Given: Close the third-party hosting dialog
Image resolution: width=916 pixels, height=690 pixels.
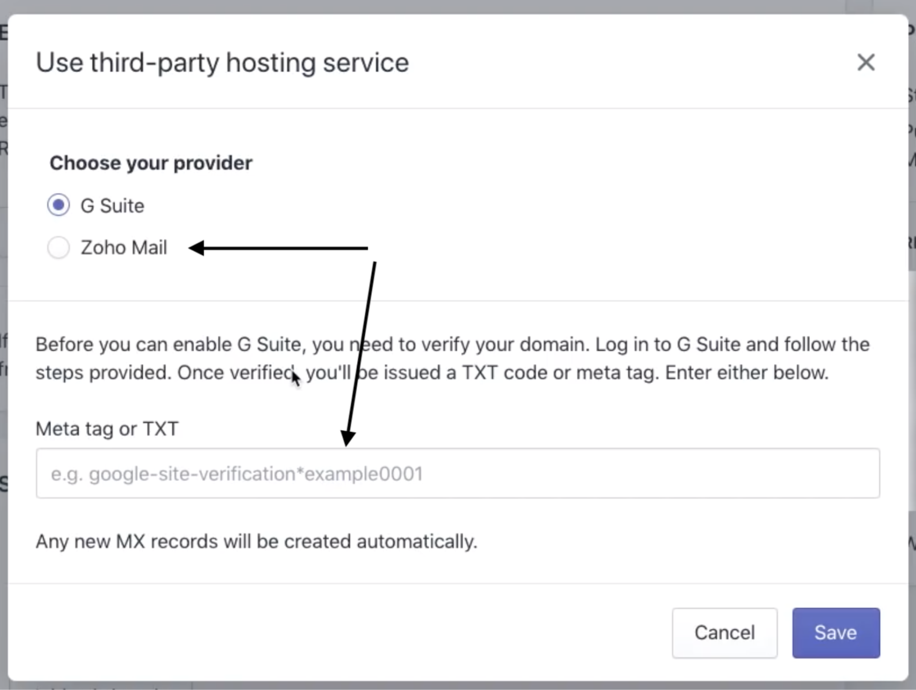Looking at the screenshot, I should pos(865,62).
